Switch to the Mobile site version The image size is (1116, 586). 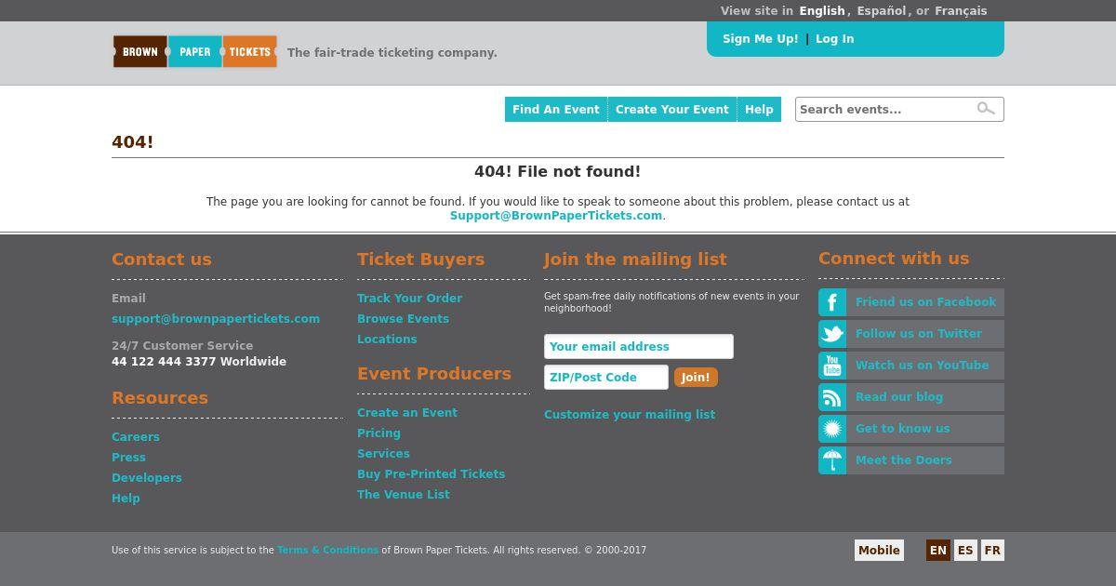click(x=879, y=551)
